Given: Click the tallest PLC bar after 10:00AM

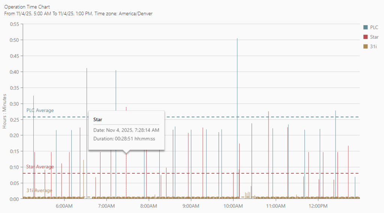Looking at the screenshot, I should (237, 112).
